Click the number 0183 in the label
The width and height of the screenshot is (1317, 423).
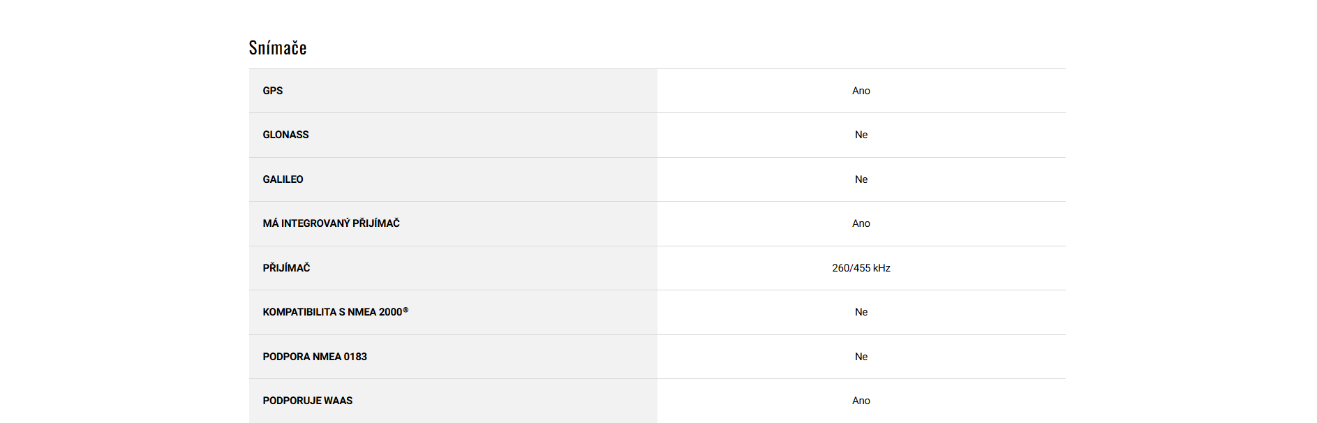355,357
